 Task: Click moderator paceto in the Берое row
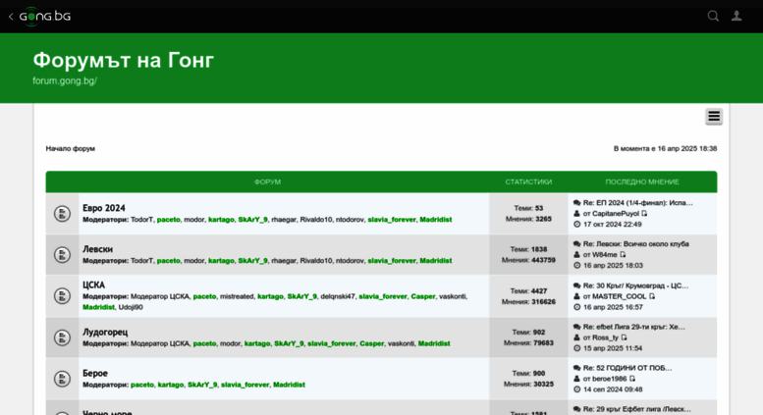point(142,385)
